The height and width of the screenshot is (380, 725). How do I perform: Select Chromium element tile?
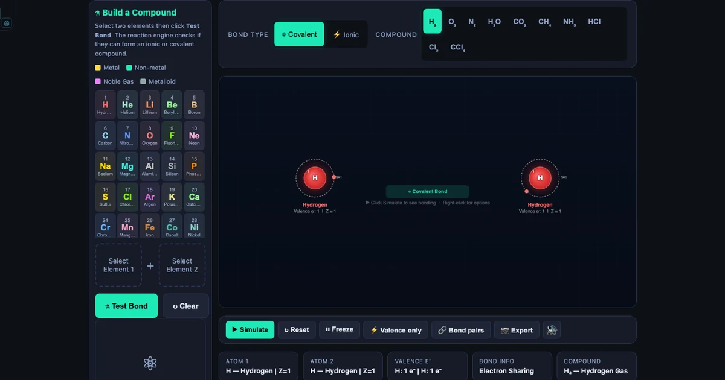tap(105, 226)
